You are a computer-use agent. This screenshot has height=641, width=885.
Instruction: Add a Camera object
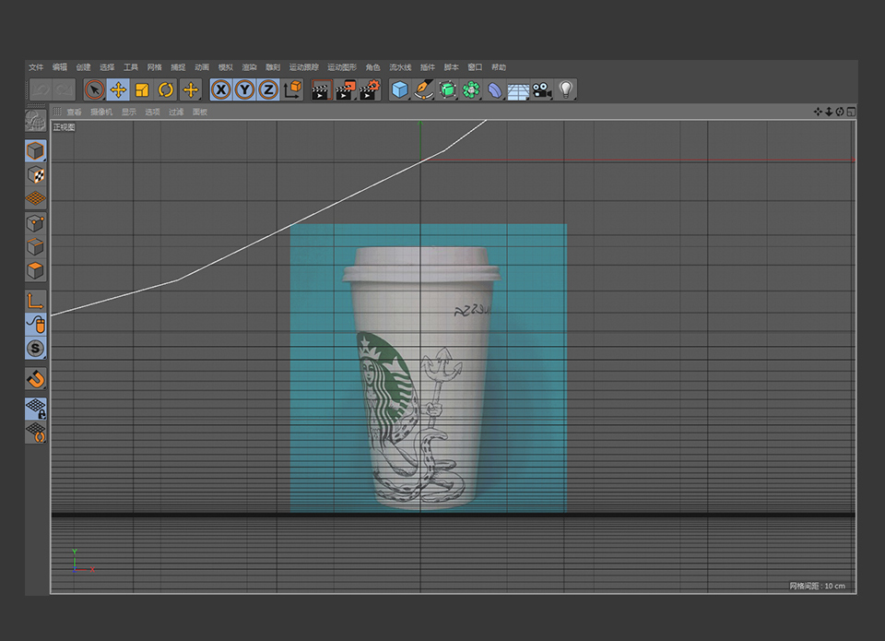click(x=542, y=89)
